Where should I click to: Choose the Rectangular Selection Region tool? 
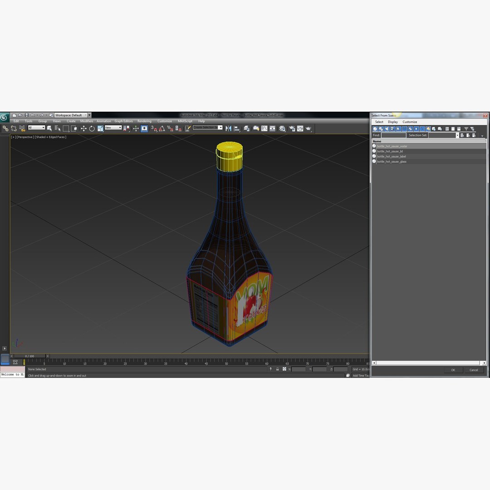tap(66, 128)
